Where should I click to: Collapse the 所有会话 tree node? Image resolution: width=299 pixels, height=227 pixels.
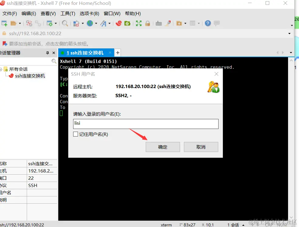1,69
